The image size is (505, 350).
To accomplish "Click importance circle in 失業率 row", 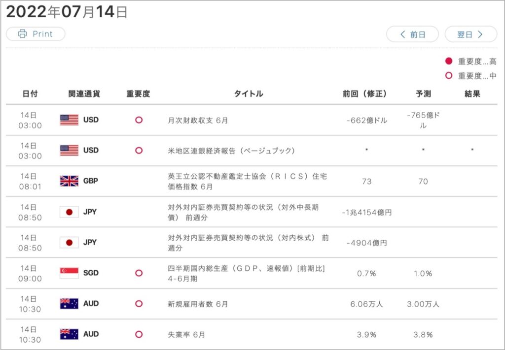I will [x=139, y=334].
